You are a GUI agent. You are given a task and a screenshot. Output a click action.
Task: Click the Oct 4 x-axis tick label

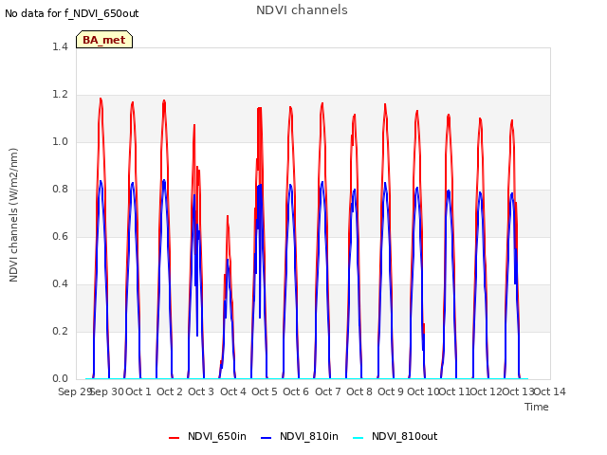pyautogui.click(x=233, y=391)
